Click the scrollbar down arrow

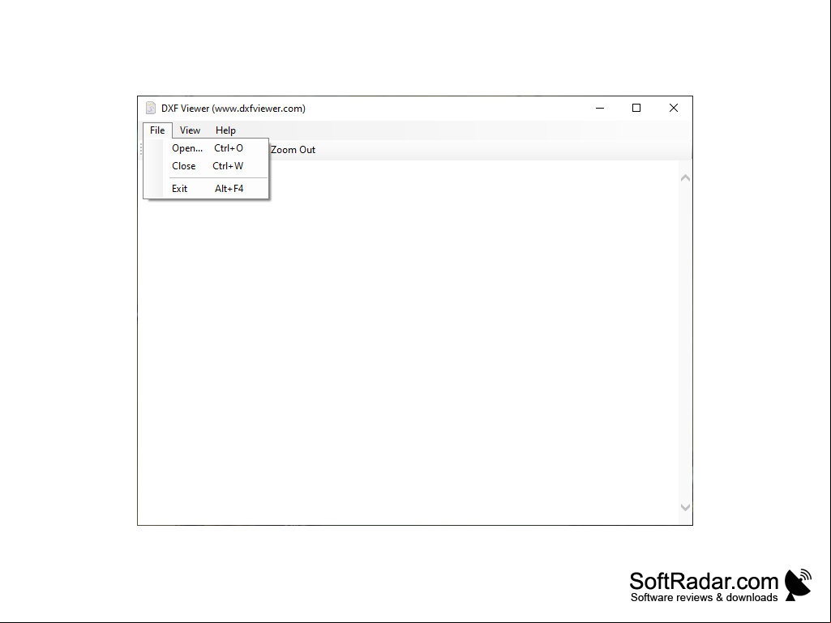(x=685, y=507)
